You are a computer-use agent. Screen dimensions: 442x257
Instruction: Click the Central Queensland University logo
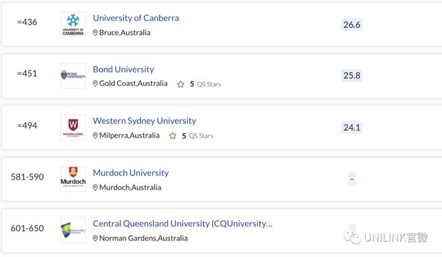(x=73, y=230)
